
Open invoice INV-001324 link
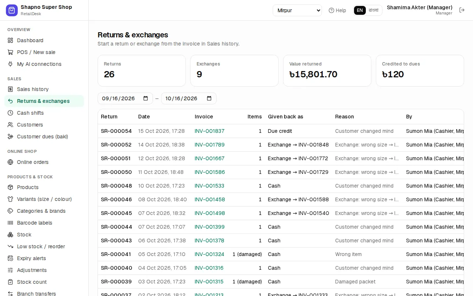coord(210,254)
